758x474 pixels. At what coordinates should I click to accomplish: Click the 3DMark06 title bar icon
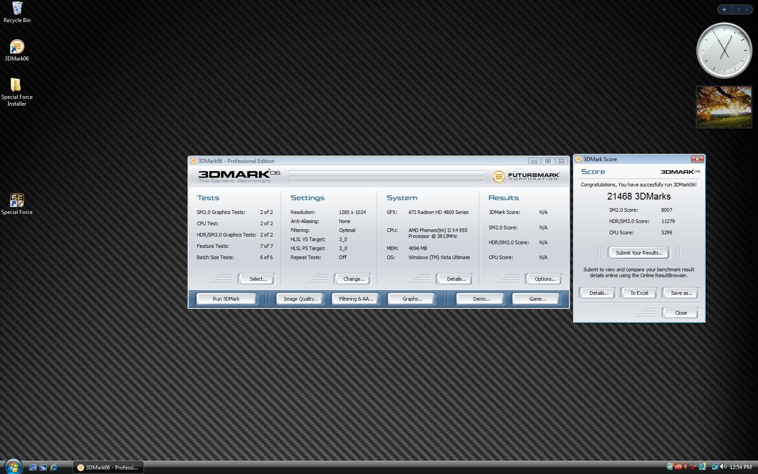coord(193,161)
